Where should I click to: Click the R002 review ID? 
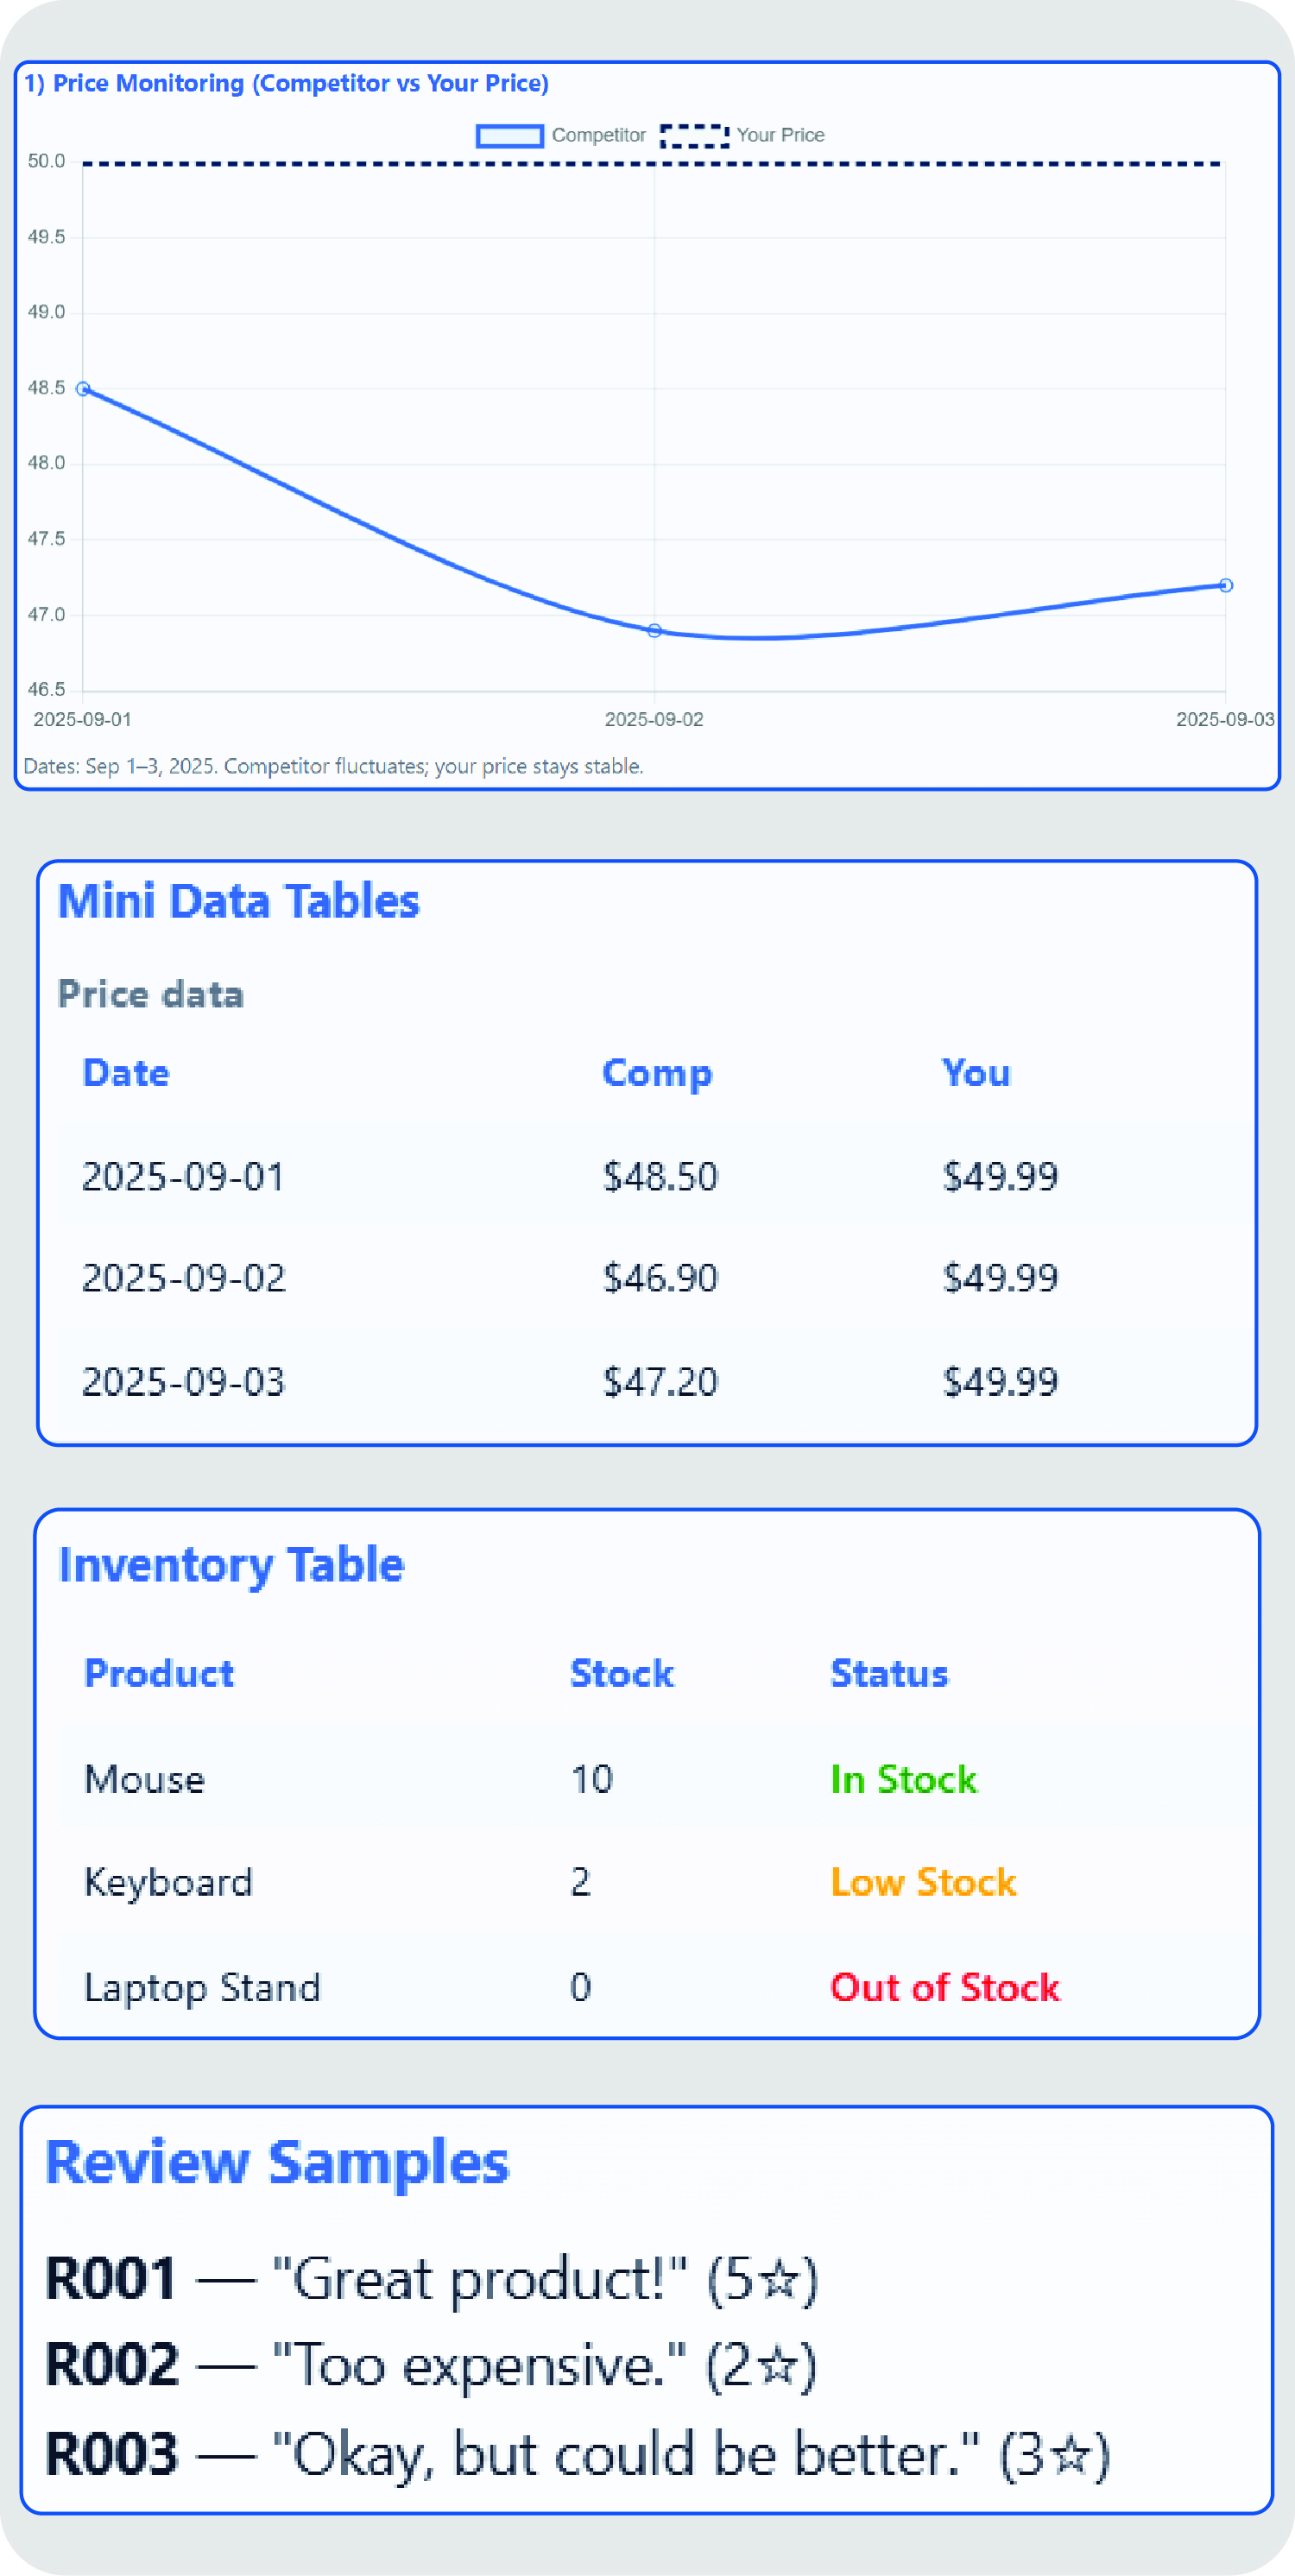112,2368
